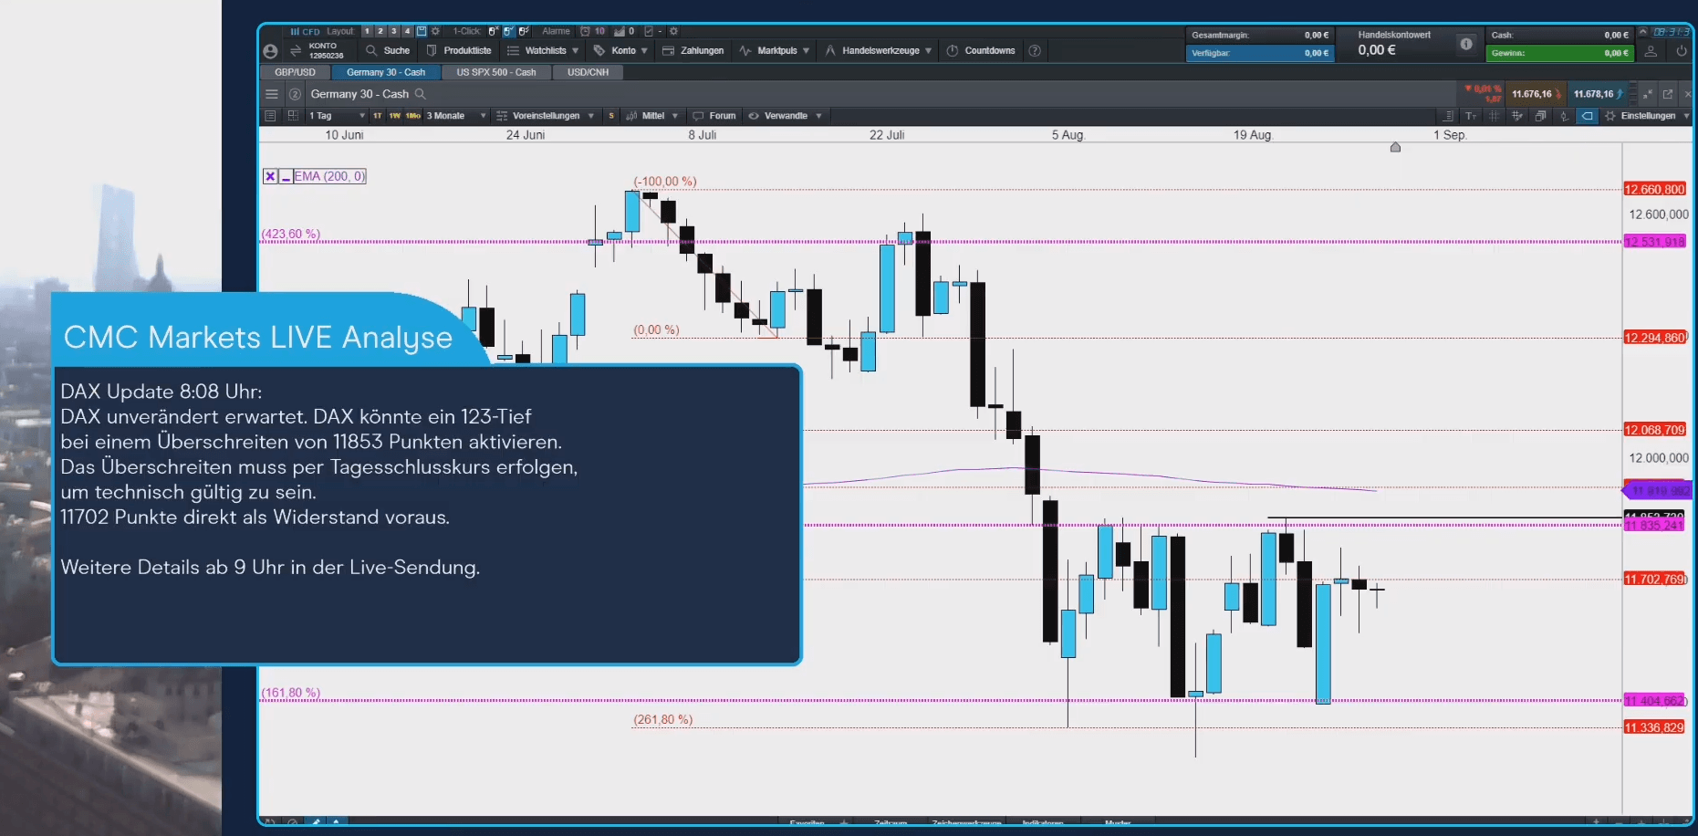The height and width of the screenshot is (836, 1698).
Task: Click the duplicate chart windows icon
Action: click(1540, 116)
